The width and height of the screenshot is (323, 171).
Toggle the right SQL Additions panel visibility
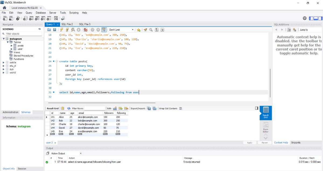pos(320,18)
